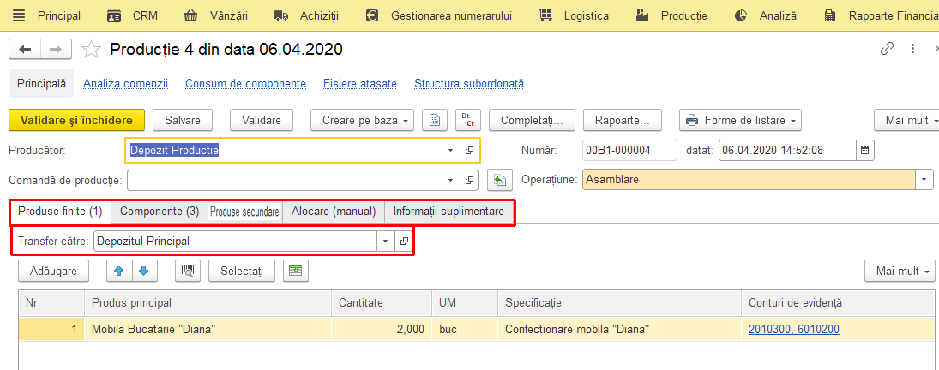Click the back navigation arrow

click(x=25, y=49)
